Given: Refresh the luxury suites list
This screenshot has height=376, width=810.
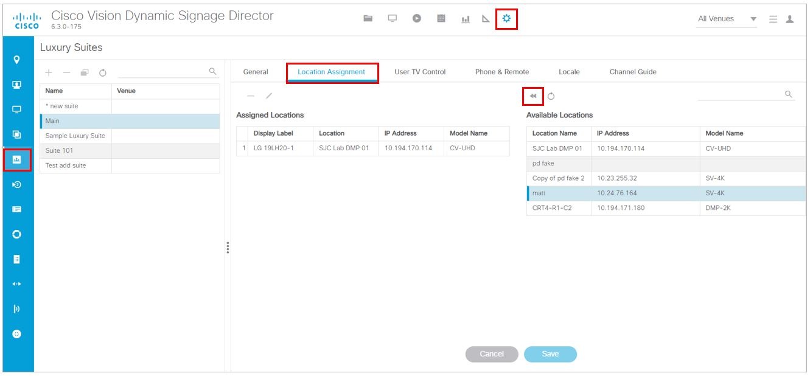Looking at the screenshot, I should click(103, 72).
